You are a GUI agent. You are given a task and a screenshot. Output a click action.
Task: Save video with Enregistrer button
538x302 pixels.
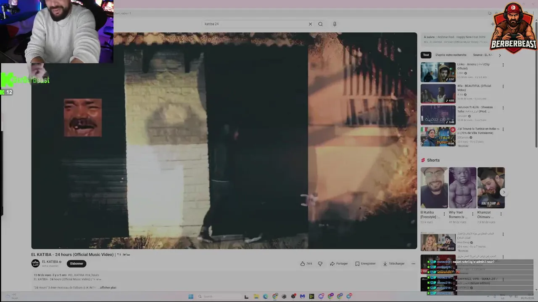[365, 264]
